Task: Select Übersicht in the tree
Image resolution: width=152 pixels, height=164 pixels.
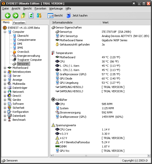Action: pyautogui.click(x=23, y=36)
